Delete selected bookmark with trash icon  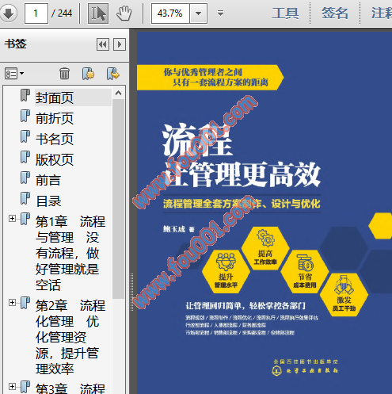(64, 74)
